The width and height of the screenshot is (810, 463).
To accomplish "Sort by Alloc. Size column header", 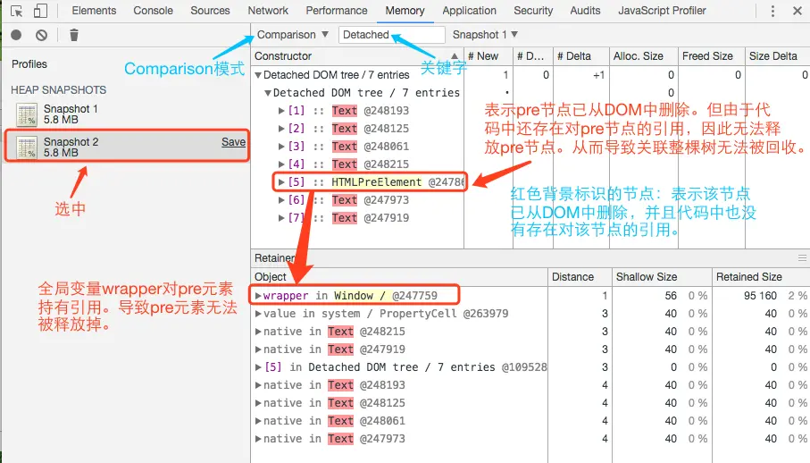I will (643, 55).
